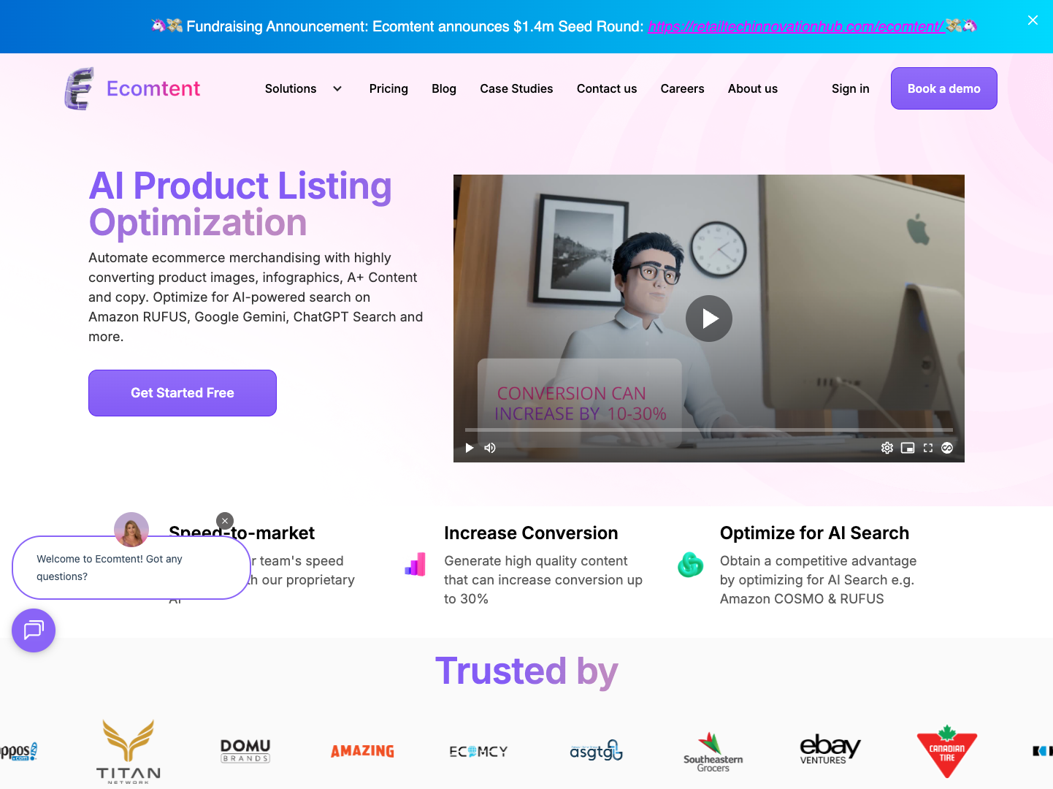Click the large play button on video
Image resolution: width=1053 pixels, height=789 pixels.
click(x=708, y=319)
